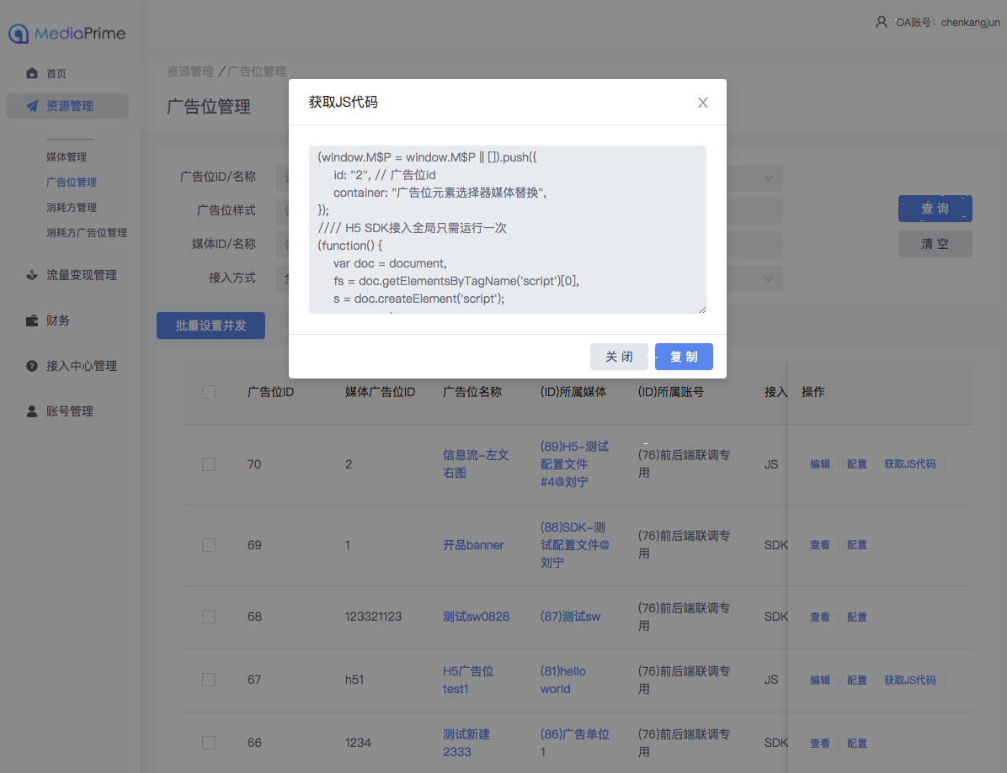Check the row checkbox for 广告位ID 69
Screen dimensions: 1007x773
(x=209, y=545)
